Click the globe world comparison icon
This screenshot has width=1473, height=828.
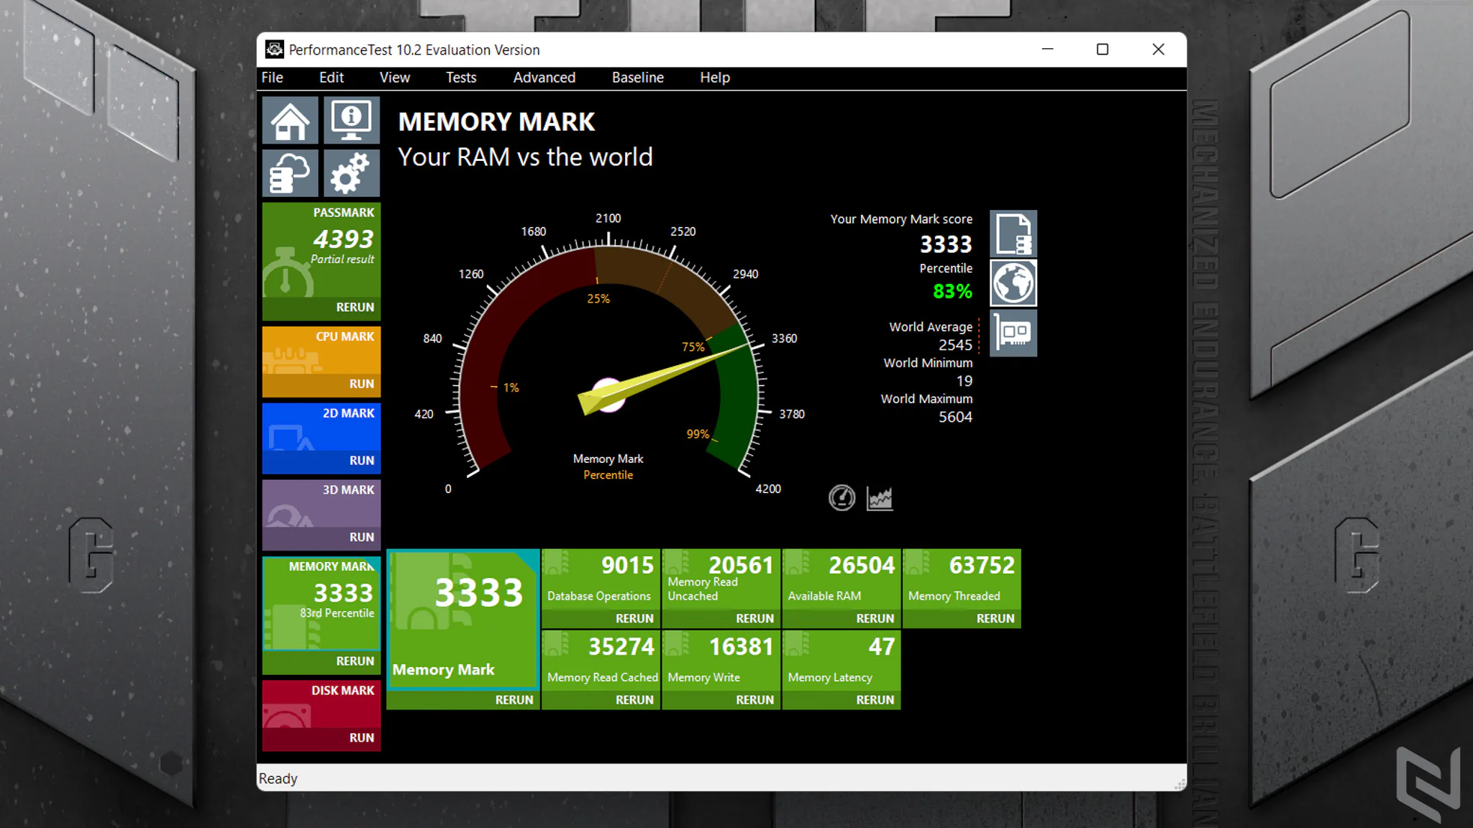point(1013,283)
